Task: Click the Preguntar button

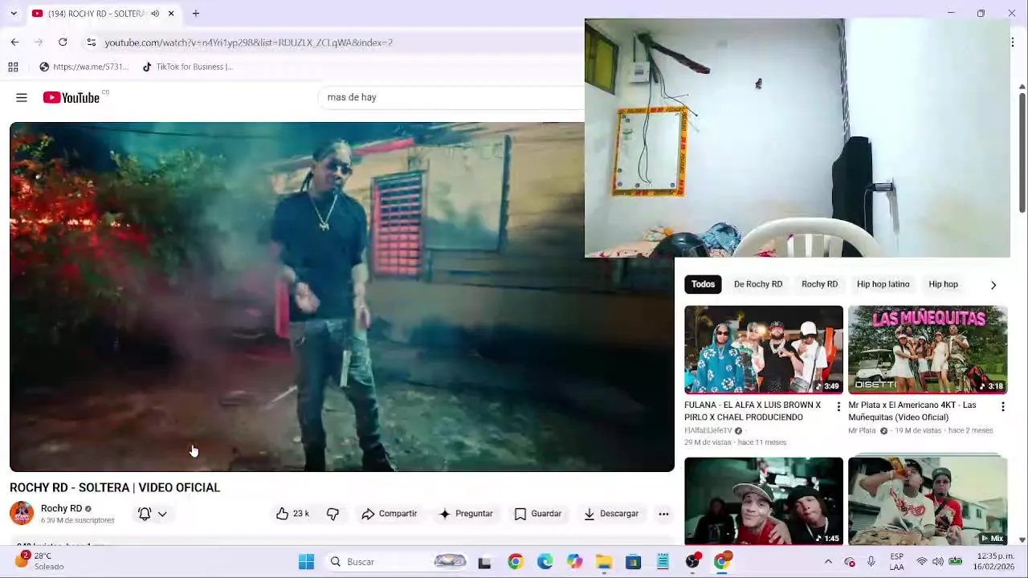Action: [466, 514]
